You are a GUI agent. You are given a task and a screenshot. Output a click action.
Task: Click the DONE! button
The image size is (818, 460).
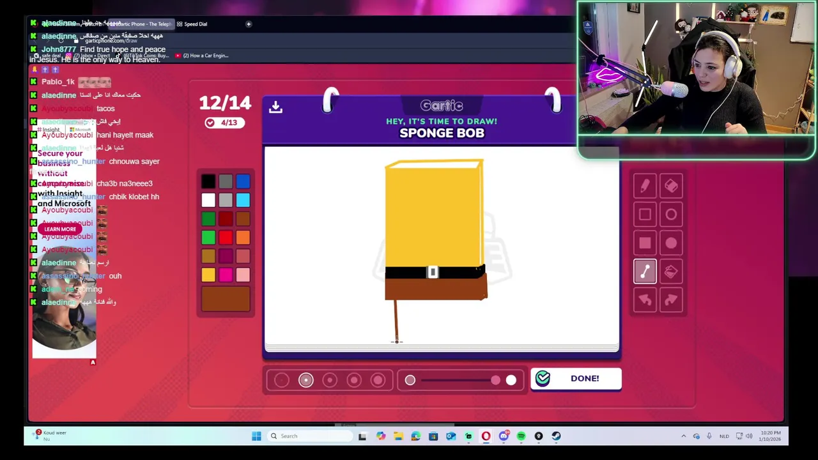pyautogui.click(x=576, y=378)
